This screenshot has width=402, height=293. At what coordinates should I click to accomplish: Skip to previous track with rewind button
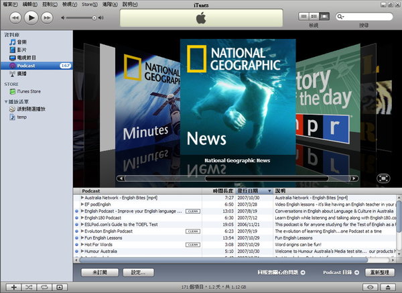tap(15, 18)
